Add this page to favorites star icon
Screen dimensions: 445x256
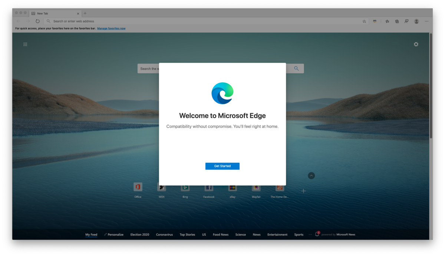364,21
